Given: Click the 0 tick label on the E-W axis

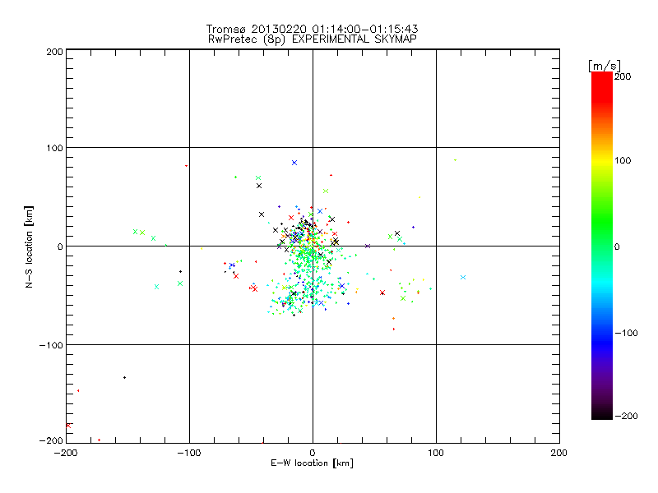Looking at the screenshot, I should click(x=313, y=453).
